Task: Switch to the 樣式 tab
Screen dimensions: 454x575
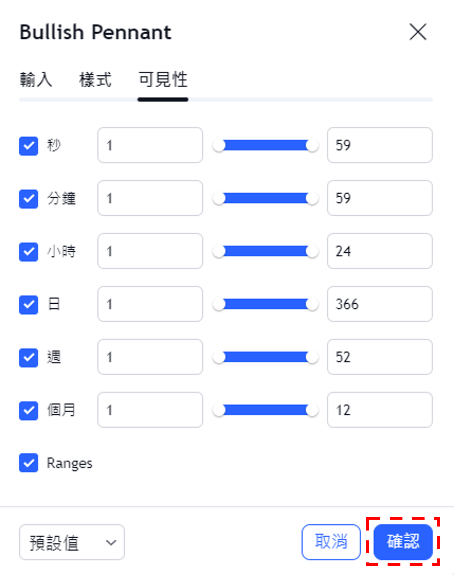Action: 95,79
